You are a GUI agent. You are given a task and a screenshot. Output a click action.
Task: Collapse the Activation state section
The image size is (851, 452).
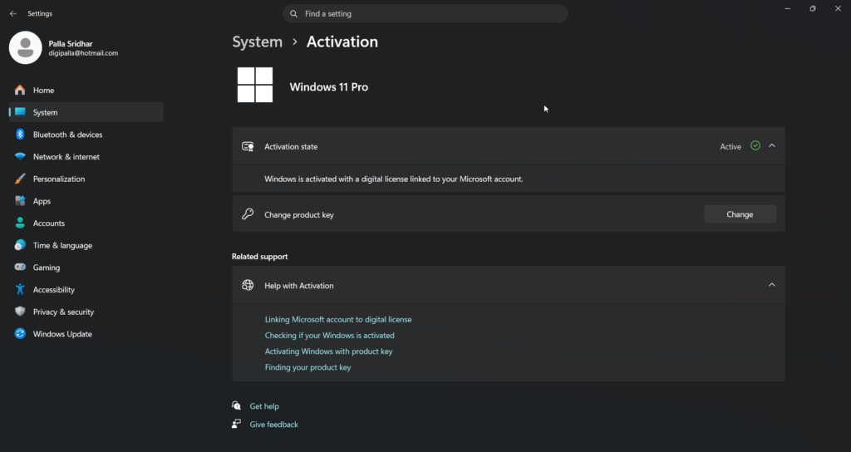coord(772,145)
